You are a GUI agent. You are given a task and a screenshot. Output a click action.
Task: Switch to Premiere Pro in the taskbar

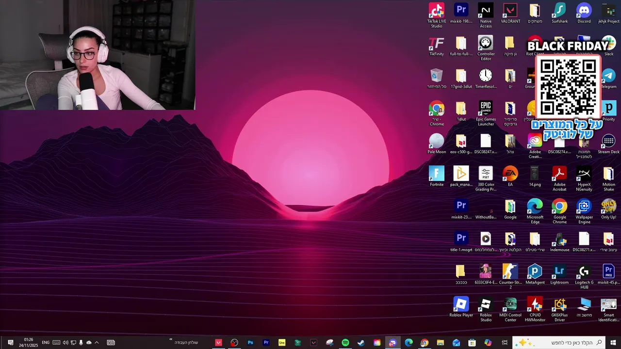266,343
